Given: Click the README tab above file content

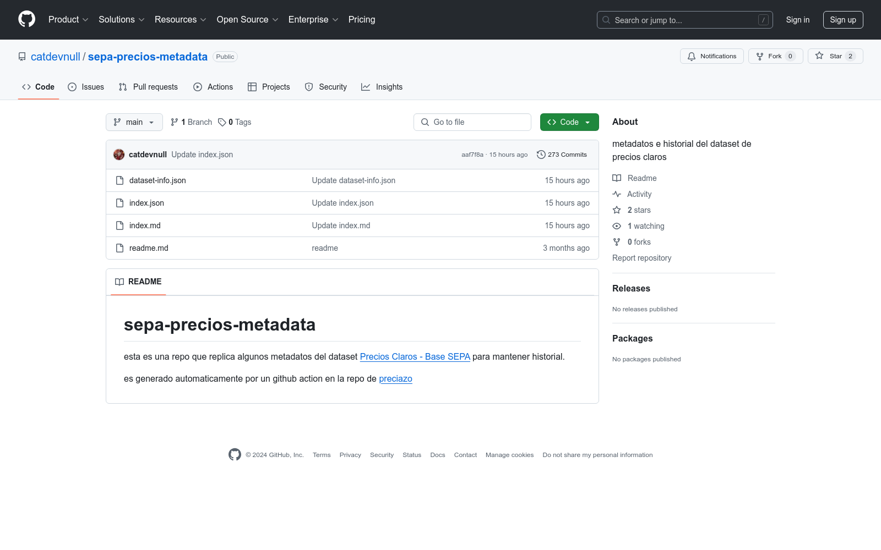Looking at the screenshot, I should [138, 282].
